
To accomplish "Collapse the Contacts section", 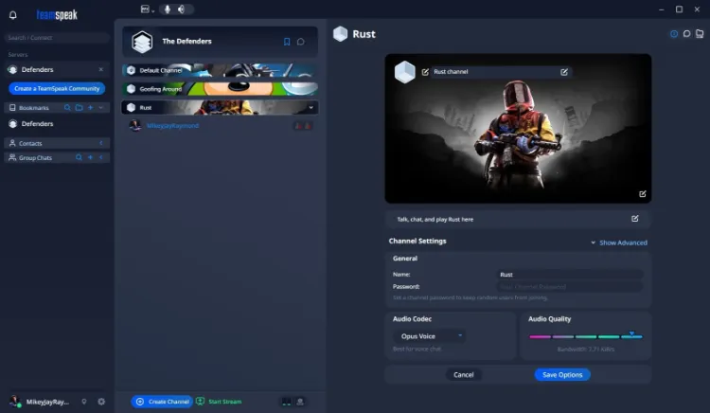I will click(100, 143).
